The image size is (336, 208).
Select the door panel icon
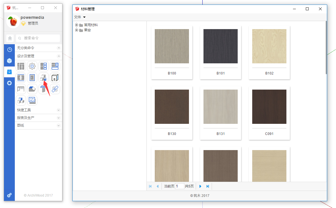(32, 78)
